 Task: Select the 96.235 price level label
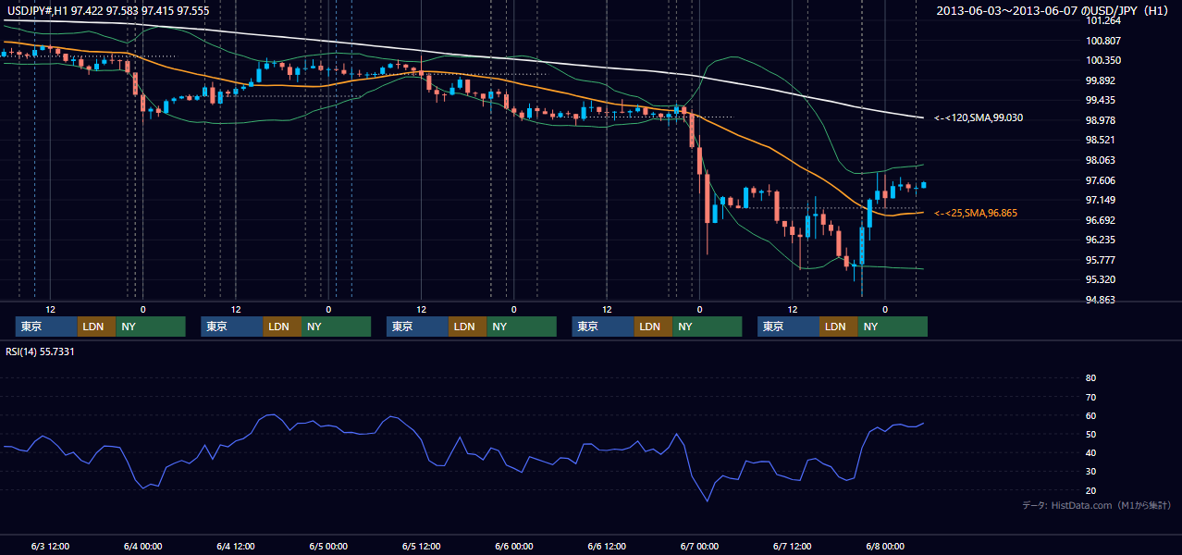pyautogui.click(x=1101, y=240)
